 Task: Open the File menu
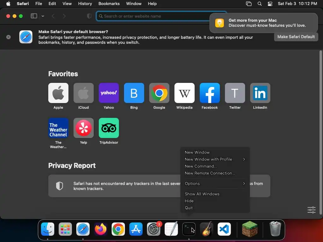click(38, 4)
